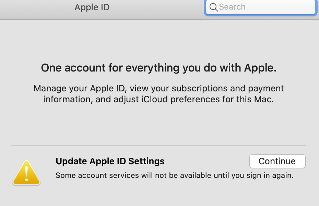Viewport: 319px width, 206px height.
Task: Click the yellow warning triangle icon
Action: 26,173
